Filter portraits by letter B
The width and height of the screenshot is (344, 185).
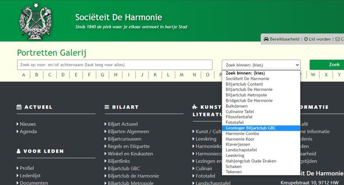(x=37, y=75)
